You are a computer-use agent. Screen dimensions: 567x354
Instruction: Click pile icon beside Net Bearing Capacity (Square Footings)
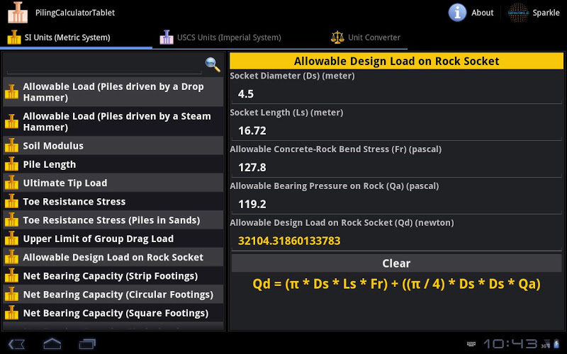coord(11,313)
